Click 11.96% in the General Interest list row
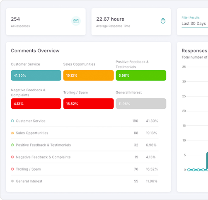The height and width of the screenshot is (200, 208). [x=152, y=181]
